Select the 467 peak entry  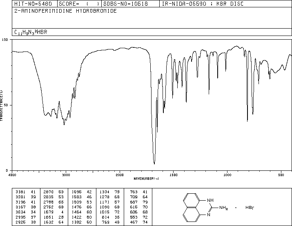(139, 222)
